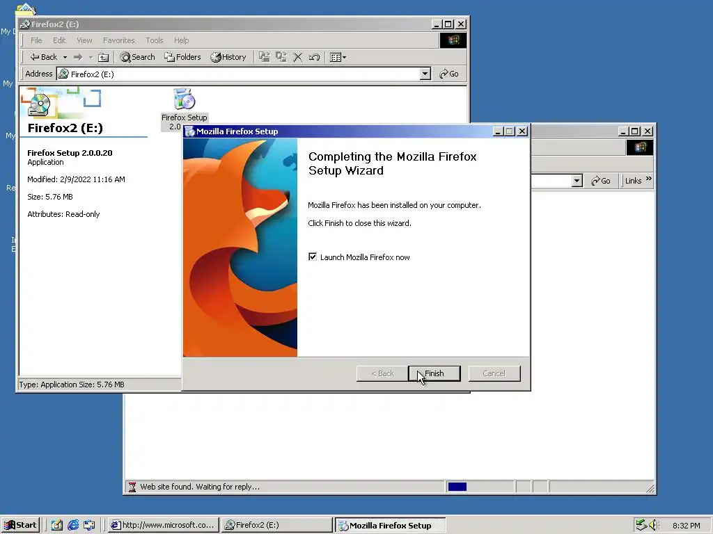Viewport: 713px width, 534px height.
Task: Switch to Firefox2 (E:) taskbar button
Action: tap(277, 525)
